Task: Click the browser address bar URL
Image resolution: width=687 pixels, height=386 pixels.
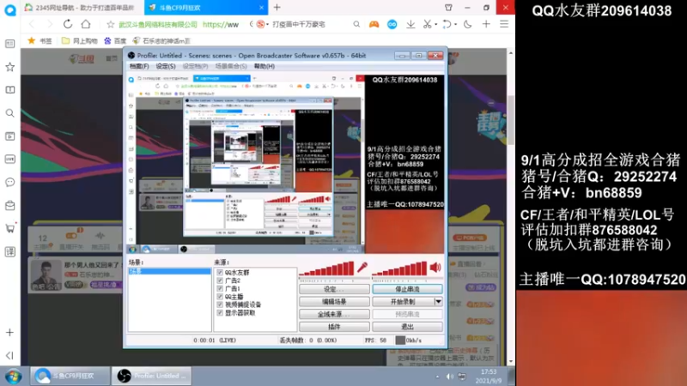Action: (x=221, y=25)
